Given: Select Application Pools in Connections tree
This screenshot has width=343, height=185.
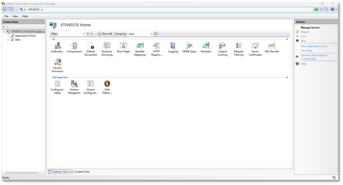Looking at the screenshot, I should point(25,36).
